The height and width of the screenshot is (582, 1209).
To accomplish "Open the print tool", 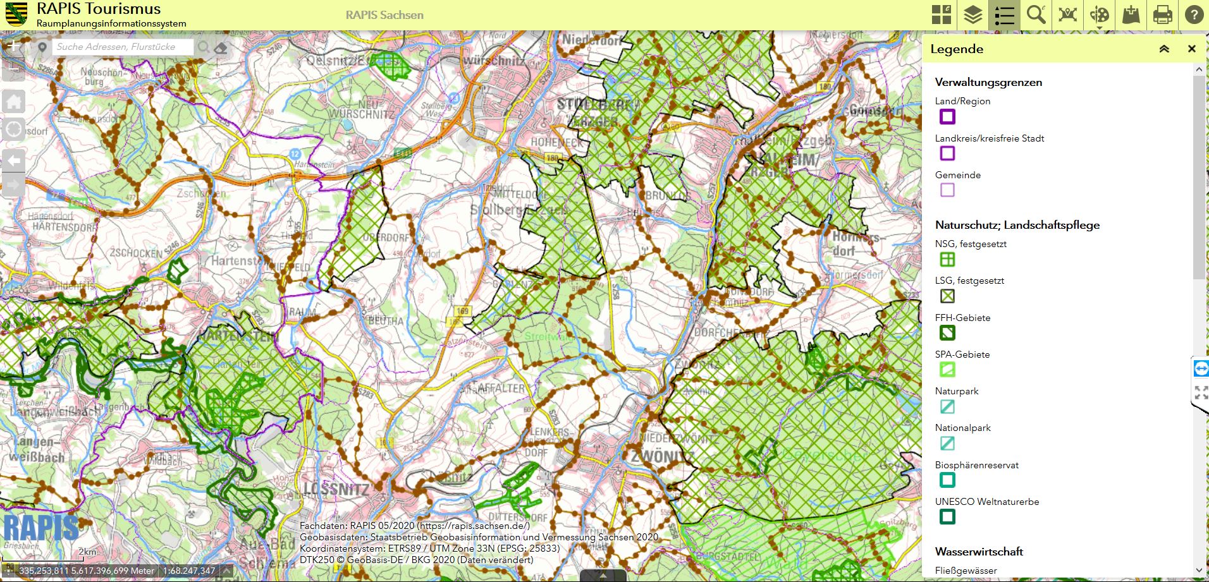I will tap(1163, 15).
